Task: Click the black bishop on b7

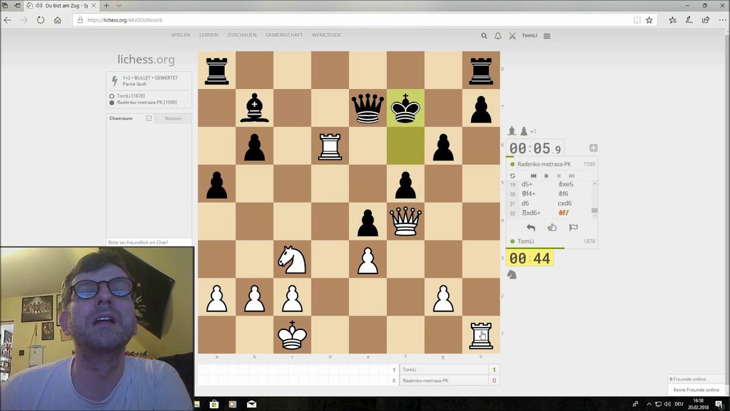Action: pos(254,108)
